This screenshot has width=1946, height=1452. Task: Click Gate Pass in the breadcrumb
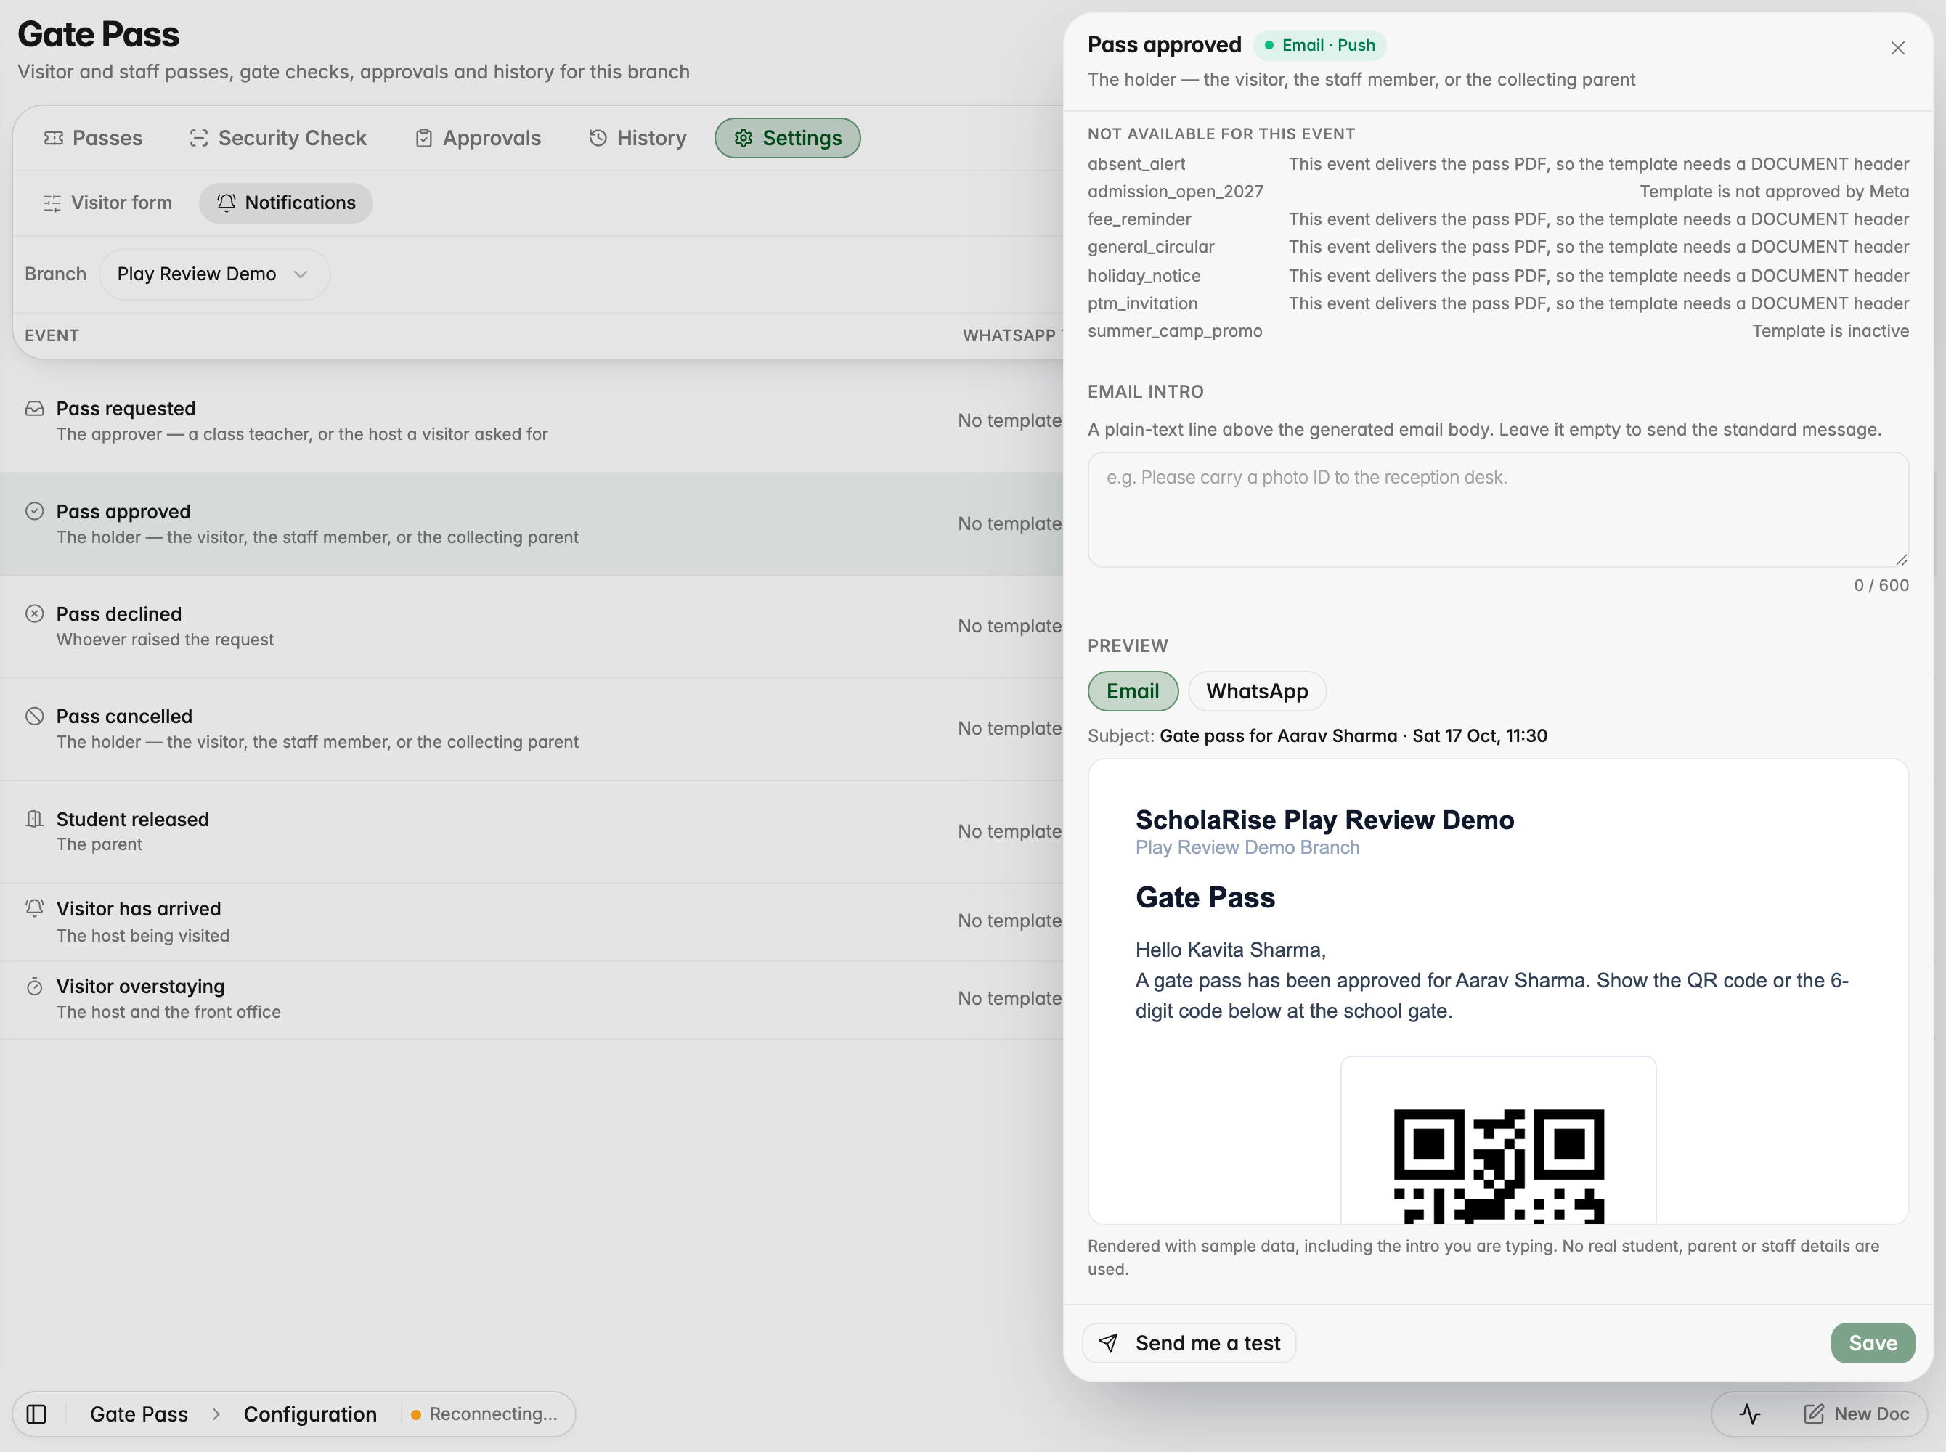(x=139, y=1414)
